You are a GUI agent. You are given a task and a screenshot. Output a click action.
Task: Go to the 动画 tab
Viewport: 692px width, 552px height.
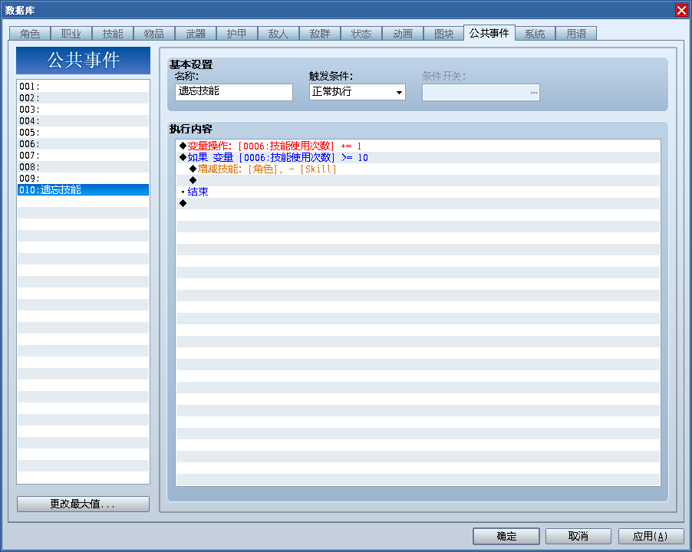pyautogui.click(x=403, y=34)
